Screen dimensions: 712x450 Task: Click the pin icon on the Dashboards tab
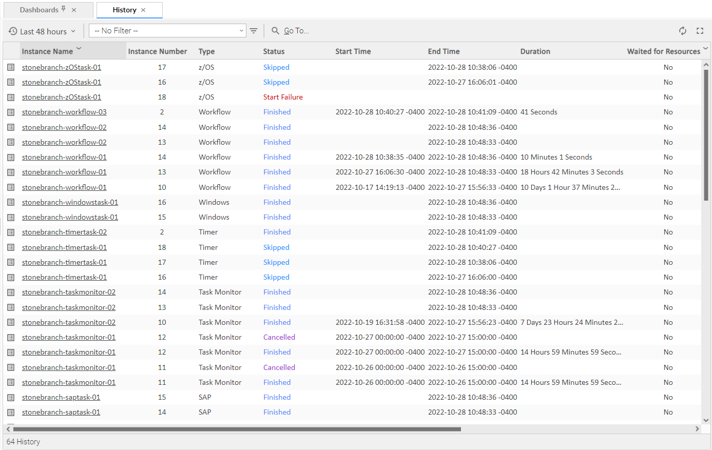63,9
